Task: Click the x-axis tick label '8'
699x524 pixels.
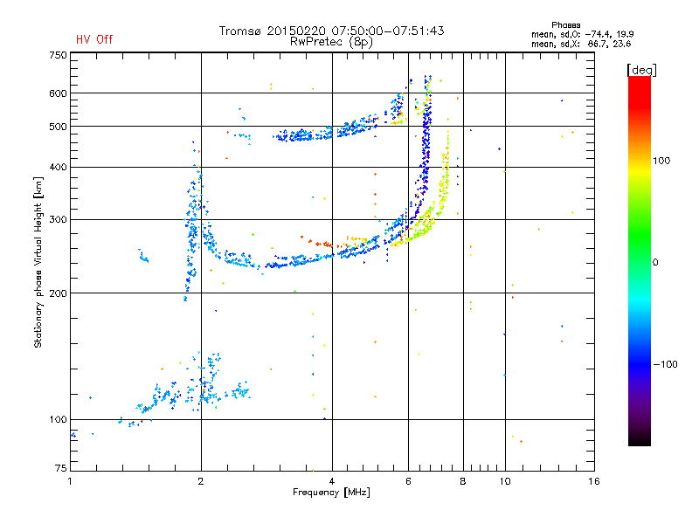Action: click(463, 481)
